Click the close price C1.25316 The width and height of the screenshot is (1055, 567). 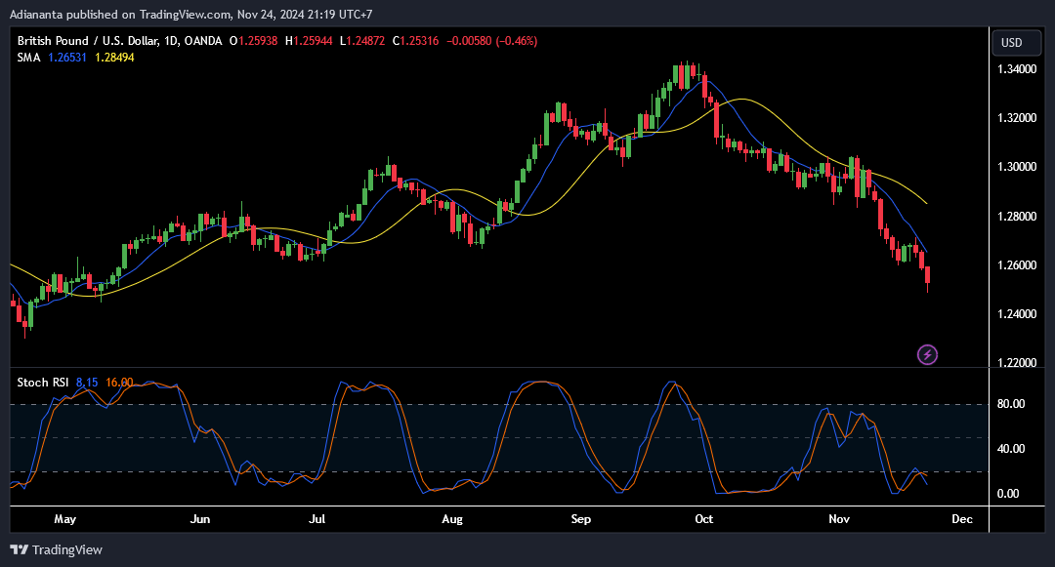pyautogui.click(x=416, y=41)
